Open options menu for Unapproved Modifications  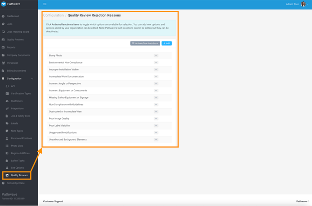pyautogui.click(x=156, y=132)
